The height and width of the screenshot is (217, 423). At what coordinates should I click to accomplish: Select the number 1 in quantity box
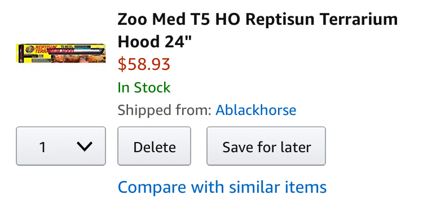[x=42, y=147]
